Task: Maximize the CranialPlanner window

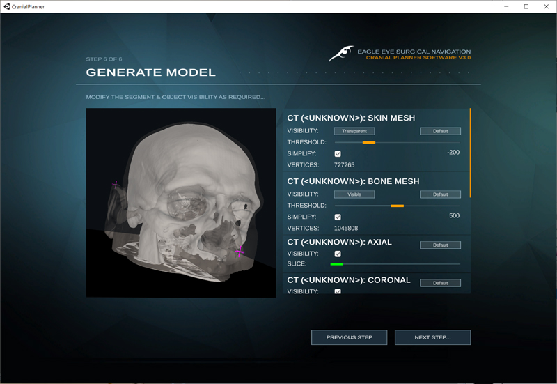Action: click(x=526, y=6)
